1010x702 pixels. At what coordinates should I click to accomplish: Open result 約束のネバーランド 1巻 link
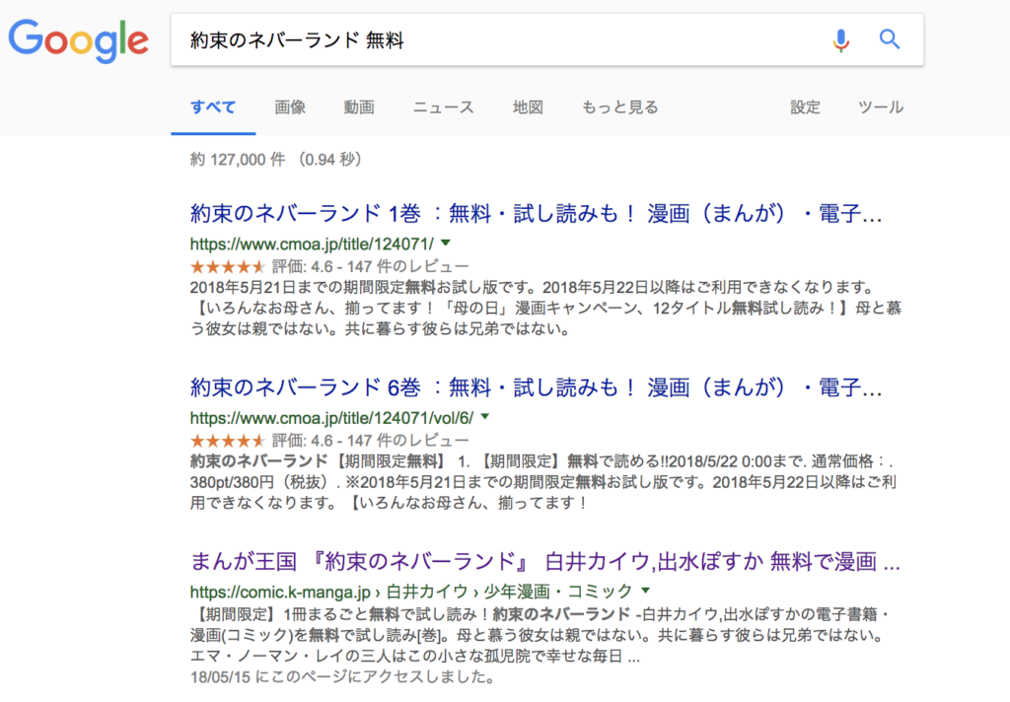536,213
